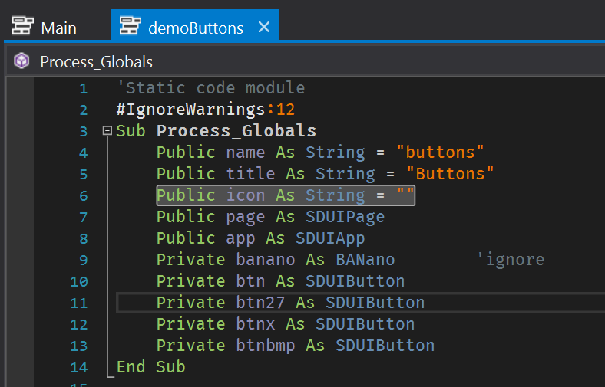605x387 pixels.
Task: Click line number 6 in the gutter
Action: pyautogui.click(x=83, y=196)
